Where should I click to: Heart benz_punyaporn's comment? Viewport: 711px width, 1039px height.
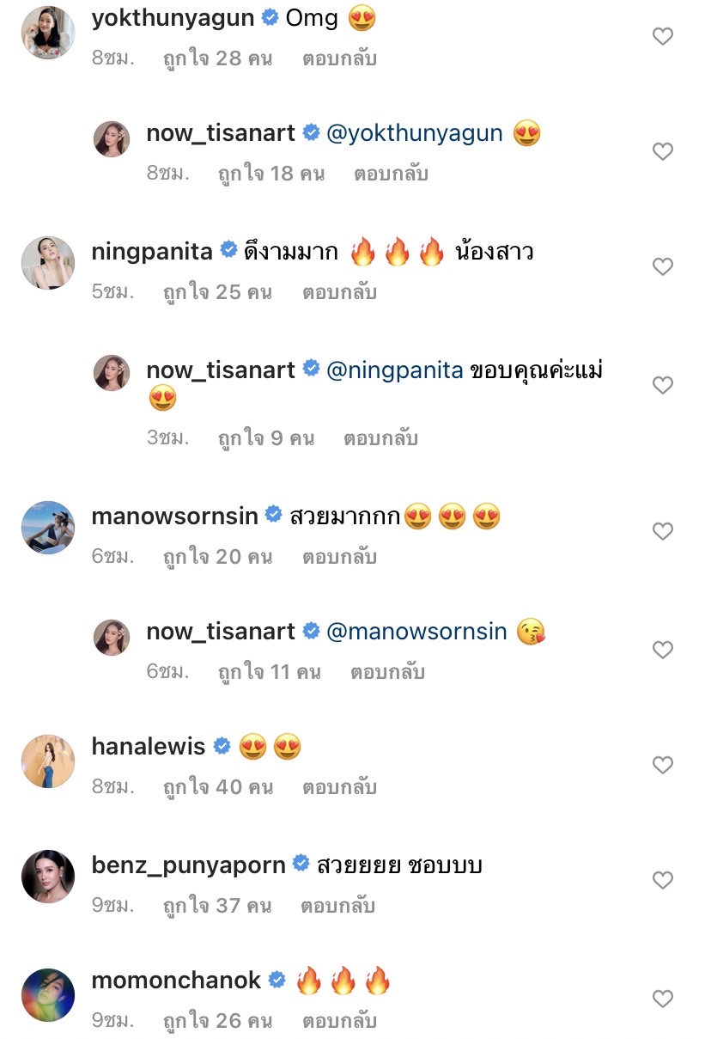click(x=662, y=880)
